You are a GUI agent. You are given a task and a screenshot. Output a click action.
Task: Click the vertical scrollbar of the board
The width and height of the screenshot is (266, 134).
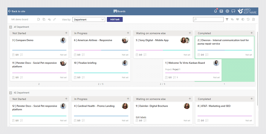tap(258, 68)
